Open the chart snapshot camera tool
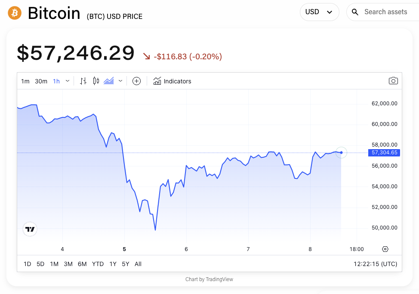The height and width of the screenshot is (294, 419). click(393, 81)
